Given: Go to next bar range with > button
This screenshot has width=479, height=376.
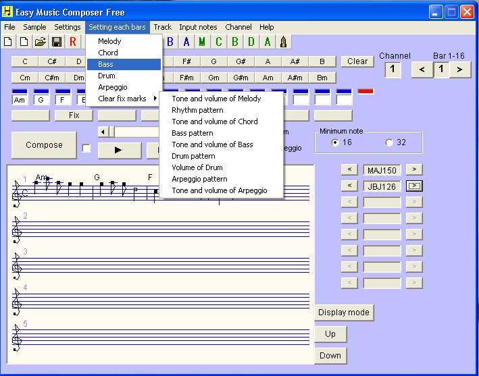Looking at the screenshot, I should click(460, 70).
